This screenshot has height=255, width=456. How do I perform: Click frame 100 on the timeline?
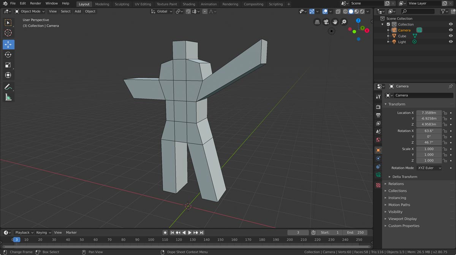coord(151,240)
